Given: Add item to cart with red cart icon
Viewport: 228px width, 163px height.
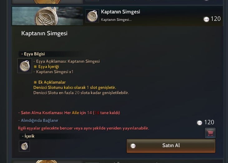Looking at the screenshot, I should pos(210,133).
